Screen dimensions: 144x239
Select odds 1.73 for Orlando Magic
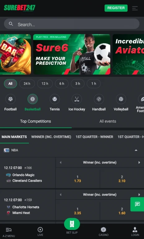coord(78,179)
